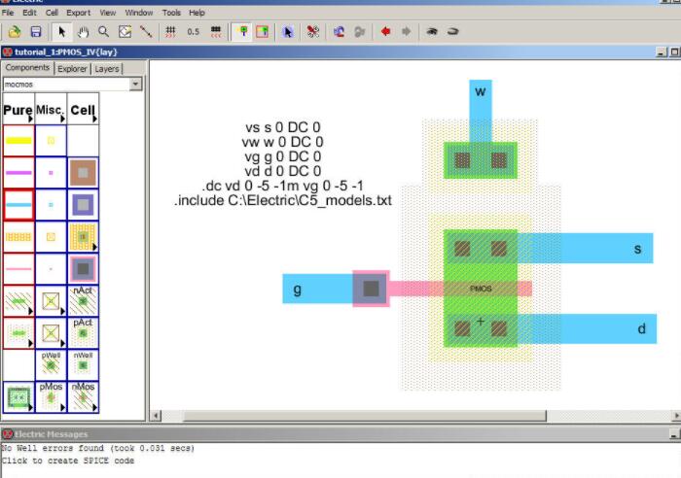Click the Open Library folder icon
The image size is (681, 478).
tap(16, 32)
